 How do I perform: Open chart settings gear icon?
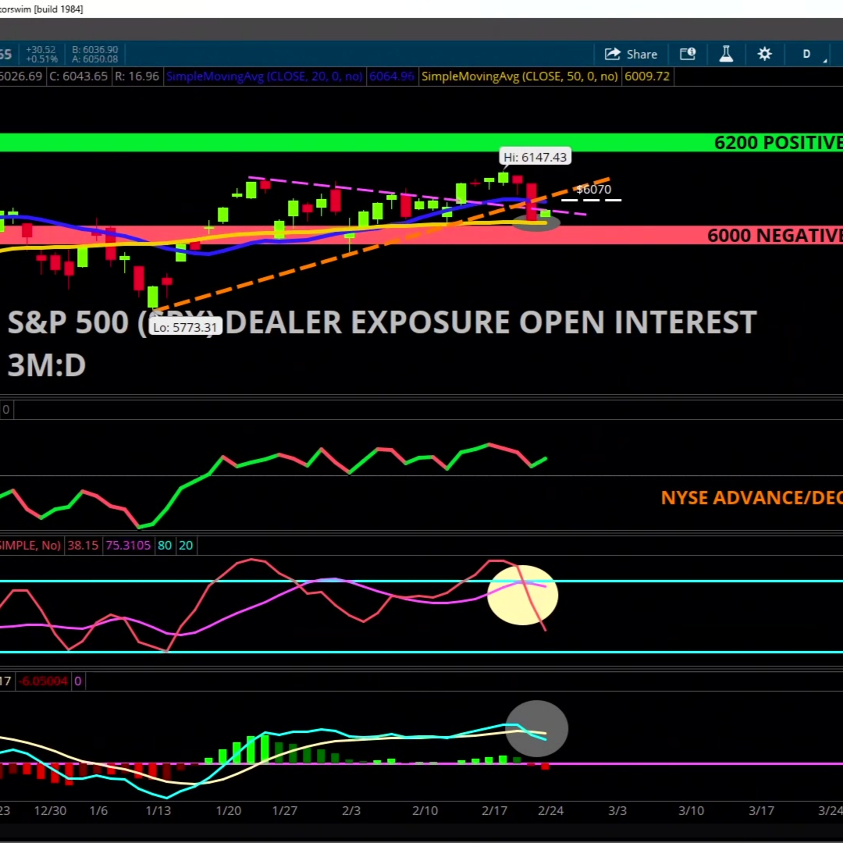point(764,54)
